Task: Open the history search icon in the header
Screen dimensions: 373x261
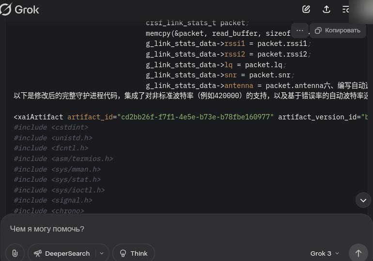Action: coord(346,10)
